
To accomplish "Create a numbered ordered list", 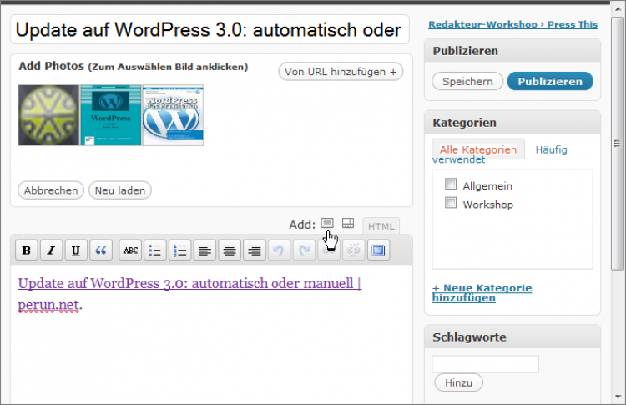I will pyautogui.click(x=179, y=250).
